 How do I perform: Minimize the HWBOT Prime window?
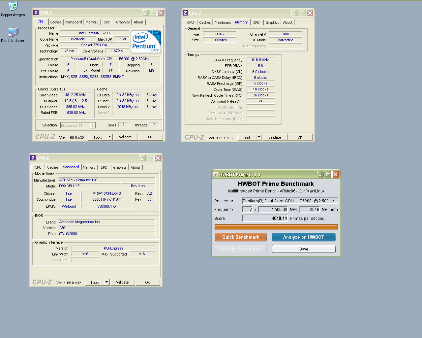320,174
